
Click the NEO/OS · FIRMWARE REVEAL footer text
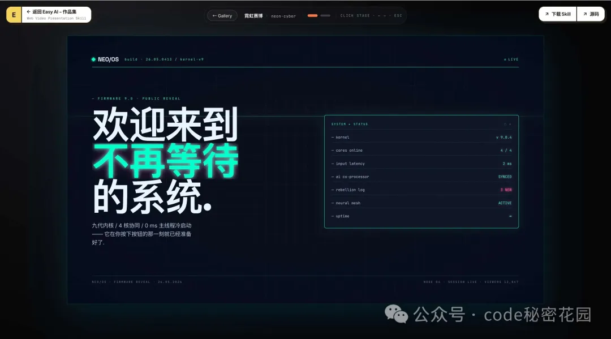137,282
